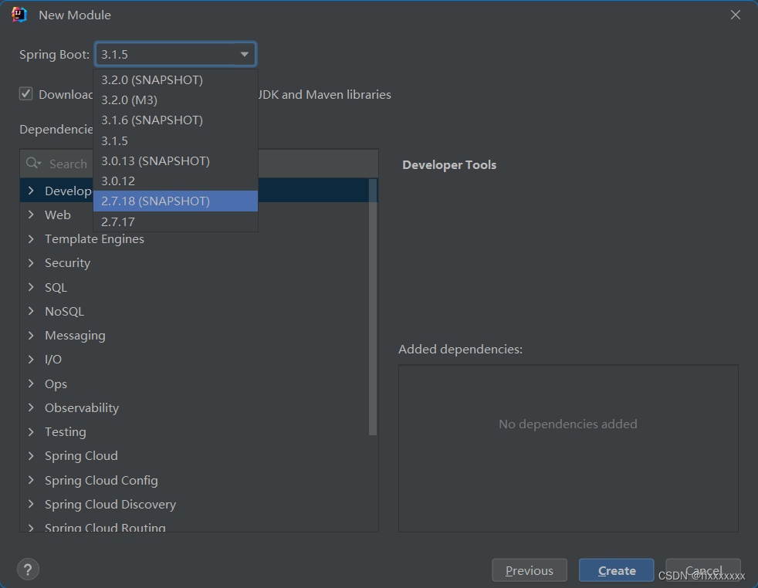
Task: Select version 3.1.6 (SNAPSHOT)
Action: tap(175, 120)
